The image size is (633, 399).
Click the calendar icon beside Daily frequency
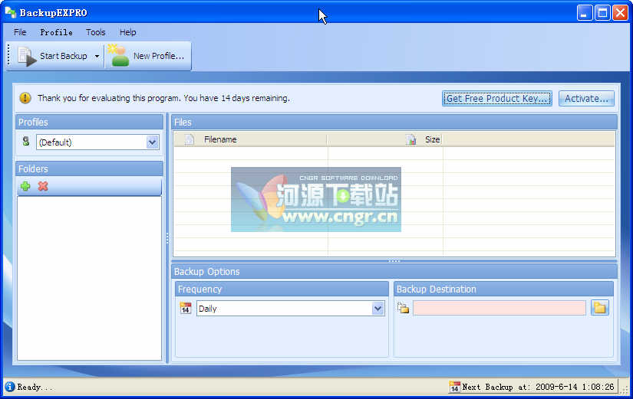point(185,308)
